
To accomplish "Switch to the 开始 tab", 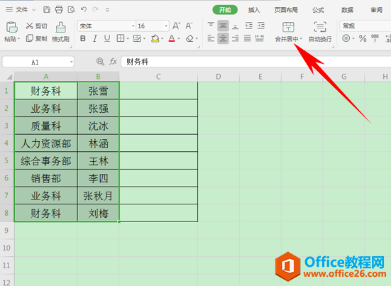I will click(x=225, y=10).
